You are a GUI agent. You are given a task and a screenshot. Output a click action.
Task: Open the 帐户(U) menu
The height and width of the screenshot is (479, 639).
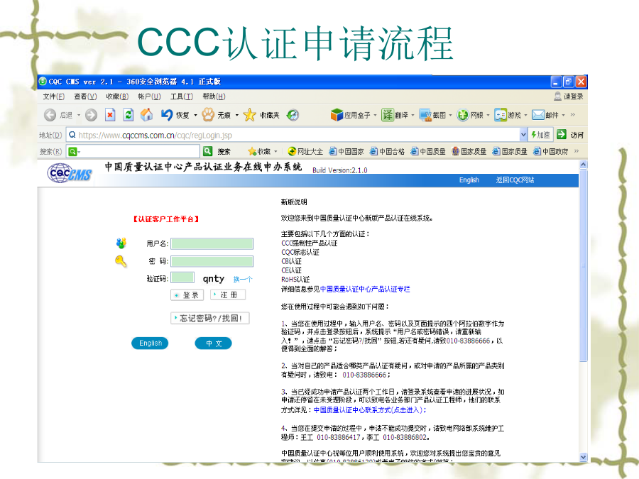coord(149,97)
